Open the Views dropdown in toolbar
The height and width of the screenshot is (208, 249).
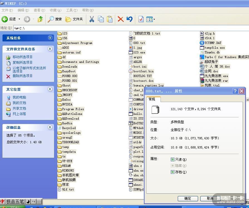tap(151, 19)
